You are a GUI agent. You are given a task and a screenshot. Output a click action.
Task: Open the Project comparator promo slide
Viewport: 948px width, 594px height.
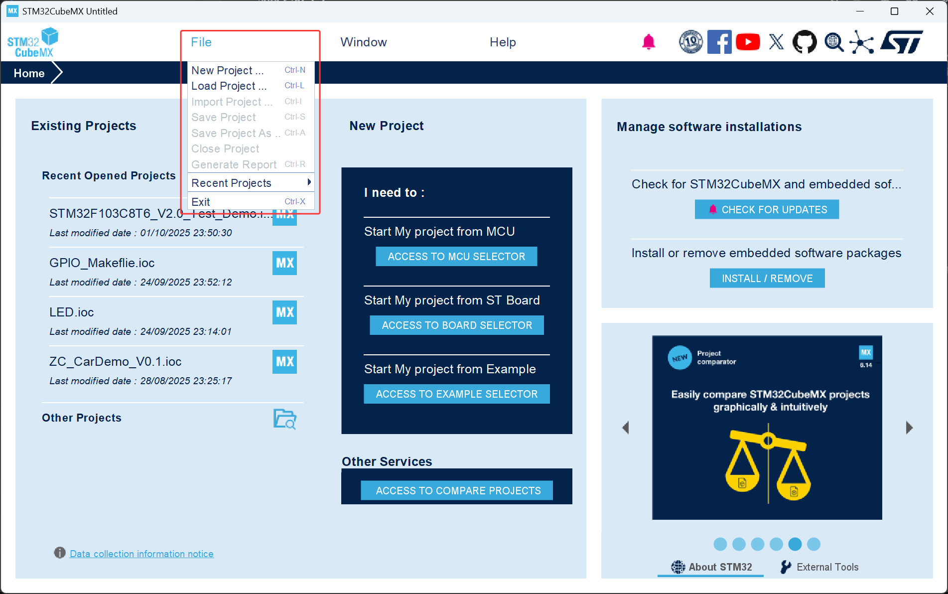(767, 428)
